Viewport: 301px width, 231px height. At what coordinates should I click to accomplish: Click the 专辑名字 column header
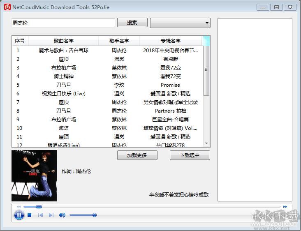tap(171, 41)
